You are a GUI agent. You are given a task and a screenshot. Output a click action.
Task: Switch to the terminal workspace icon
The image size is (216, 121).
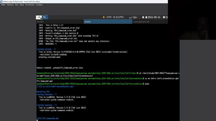[x=45, y=17]
